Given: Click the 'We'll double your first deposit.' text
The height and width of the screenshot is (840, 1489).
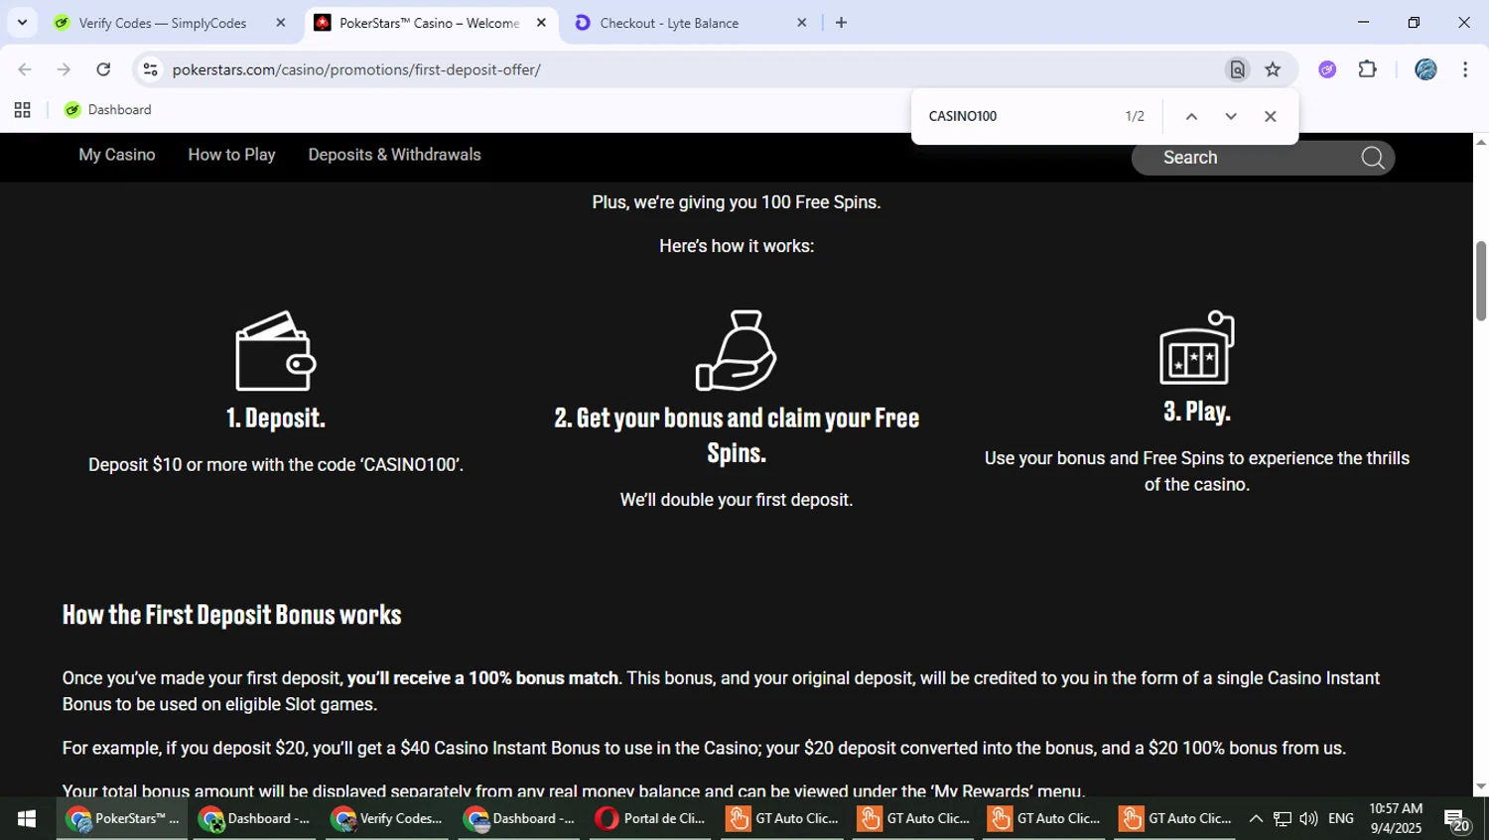Looking at the screenshot, I should coord(737,500).
